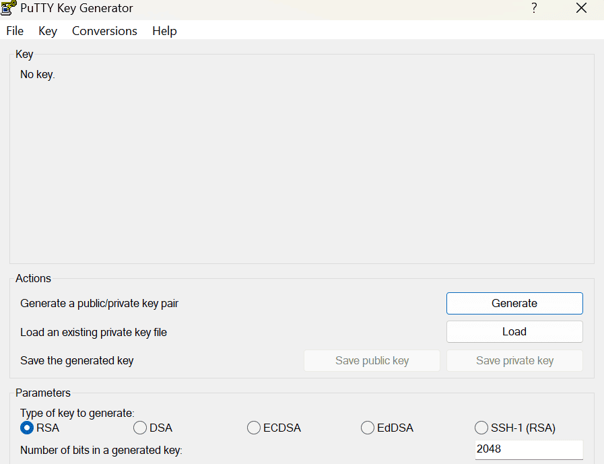
Task: Select ECDSA as the key type
Action: (x=254, y=428)
